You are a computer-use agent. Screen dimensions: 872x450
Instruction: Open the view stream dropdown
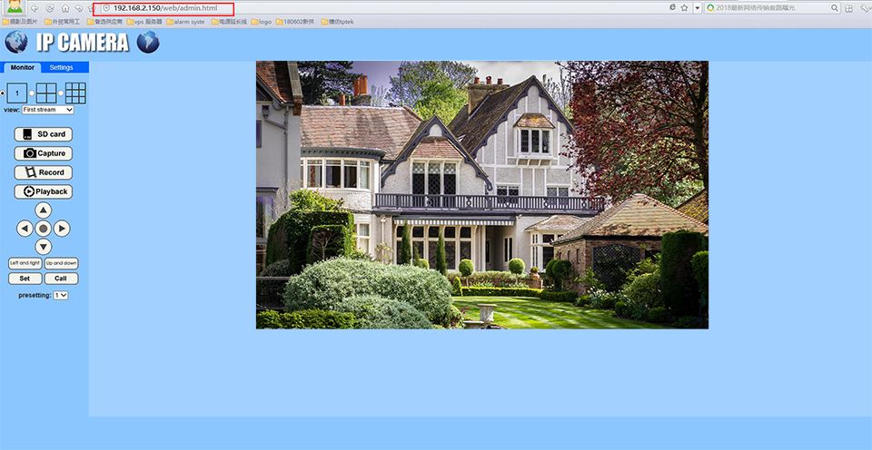point(48,110)
